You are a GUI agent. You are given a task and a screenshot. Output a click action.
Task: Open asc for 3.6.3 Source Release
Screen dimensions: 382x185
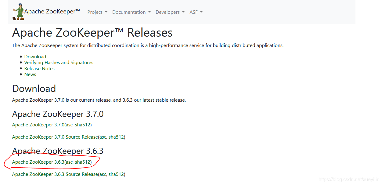[x=103, y=174]
